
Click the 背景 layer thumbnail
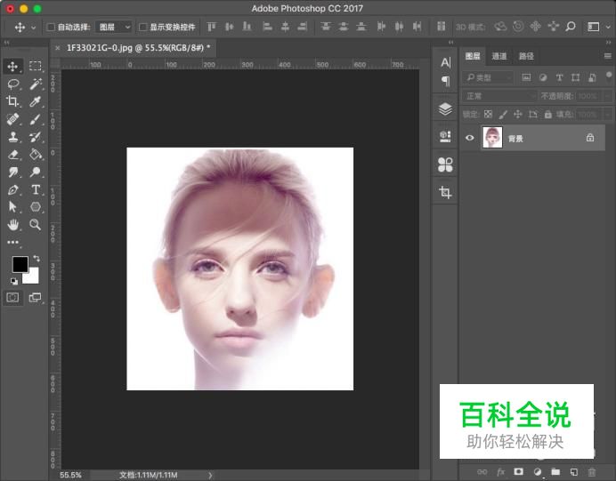click(492, 138)
